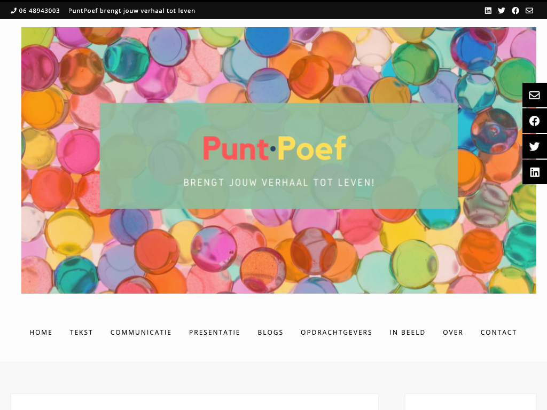Open the Facebook icon in top bar
Image resolution: width=547 pixels, height=410 pixels.
pos(515,11)
